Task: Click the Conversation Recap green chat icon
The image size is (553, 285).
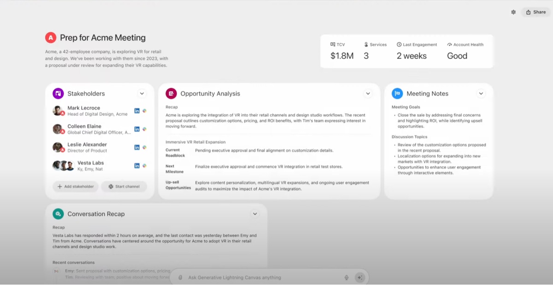Action: point(58,214)
